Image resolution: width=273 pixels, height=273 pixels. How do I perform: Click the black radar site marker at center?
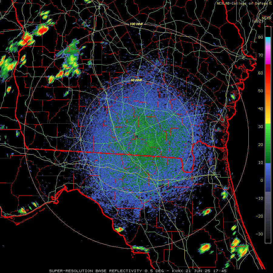tap(137, 136)
